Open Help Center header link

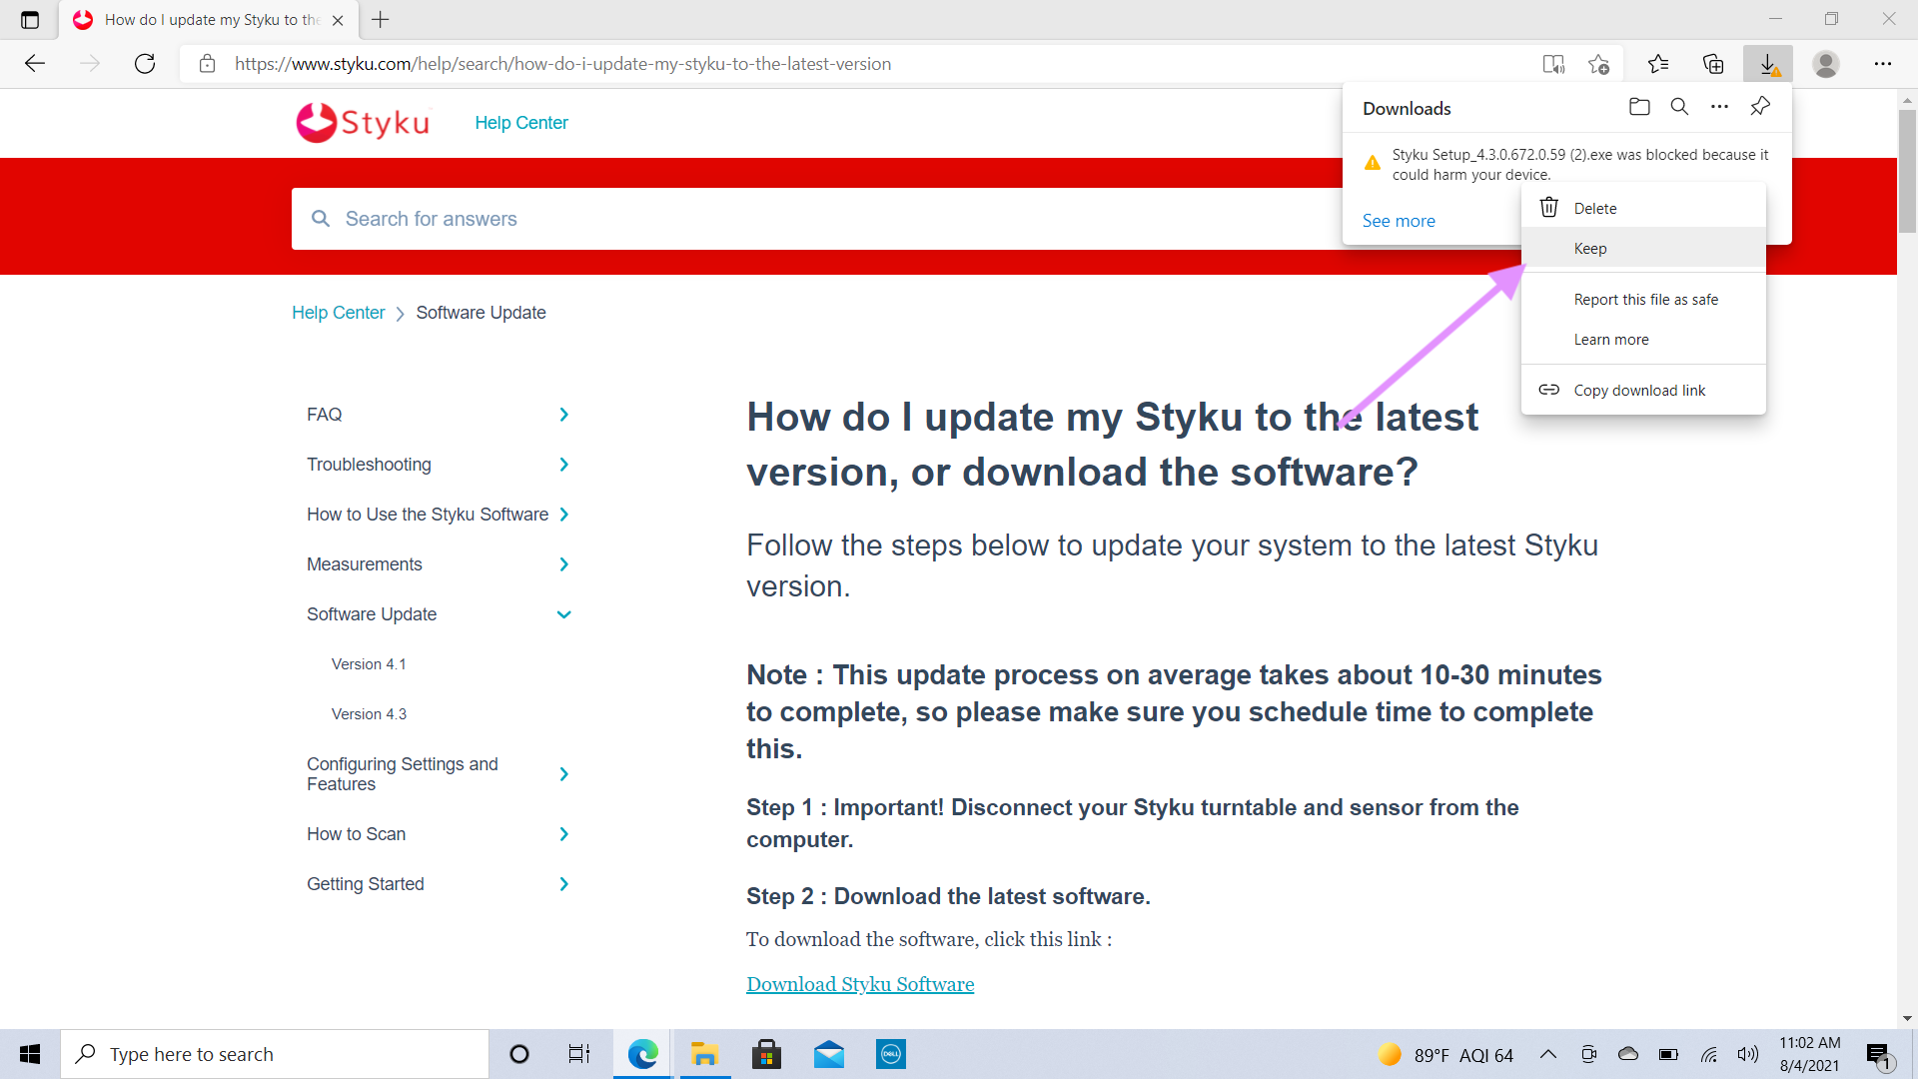521,123
